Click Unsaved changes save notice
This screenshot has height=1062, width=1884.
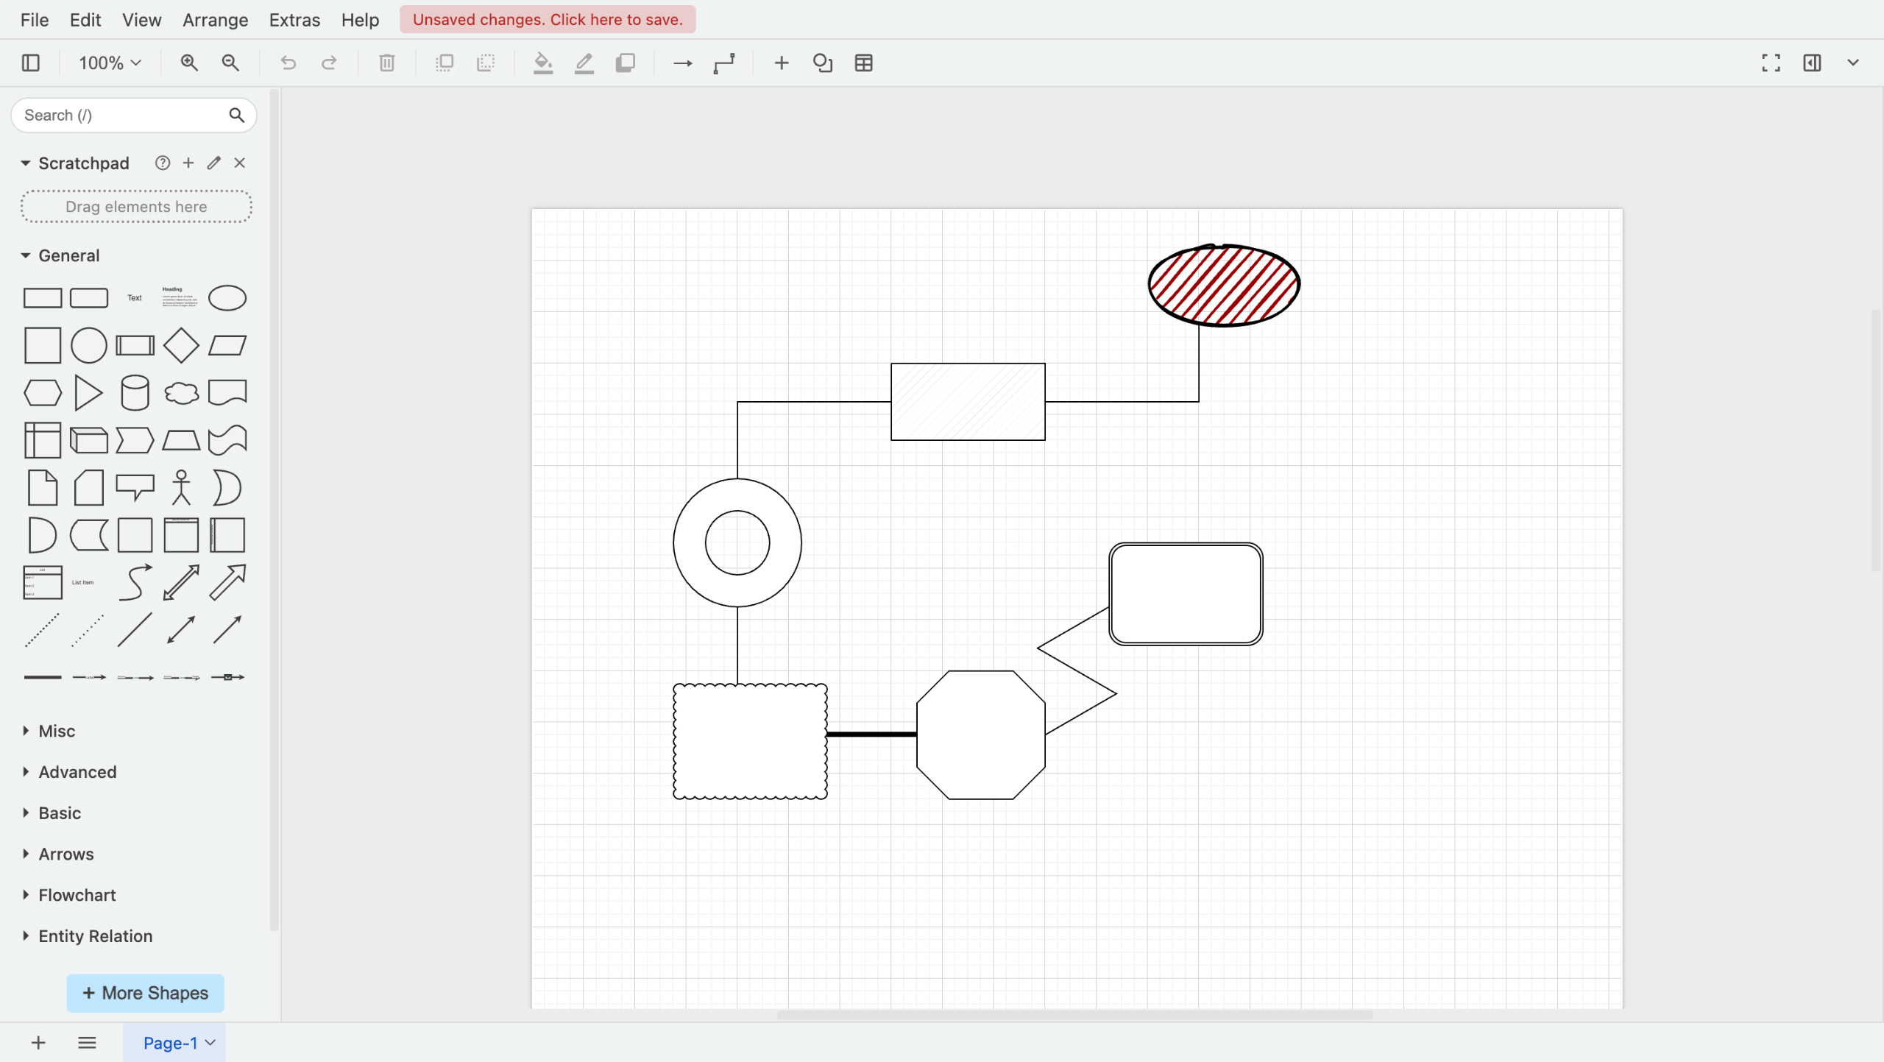(548, 20)
